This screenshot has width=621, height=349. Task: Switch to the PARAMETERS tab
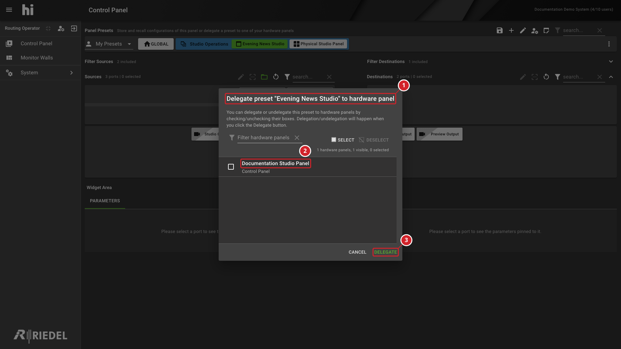[x=105, y=201]
